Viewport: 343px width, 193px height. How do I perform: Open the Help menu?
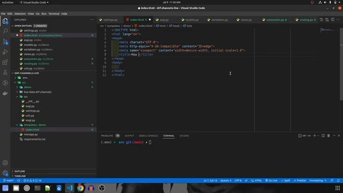[64, 14]
